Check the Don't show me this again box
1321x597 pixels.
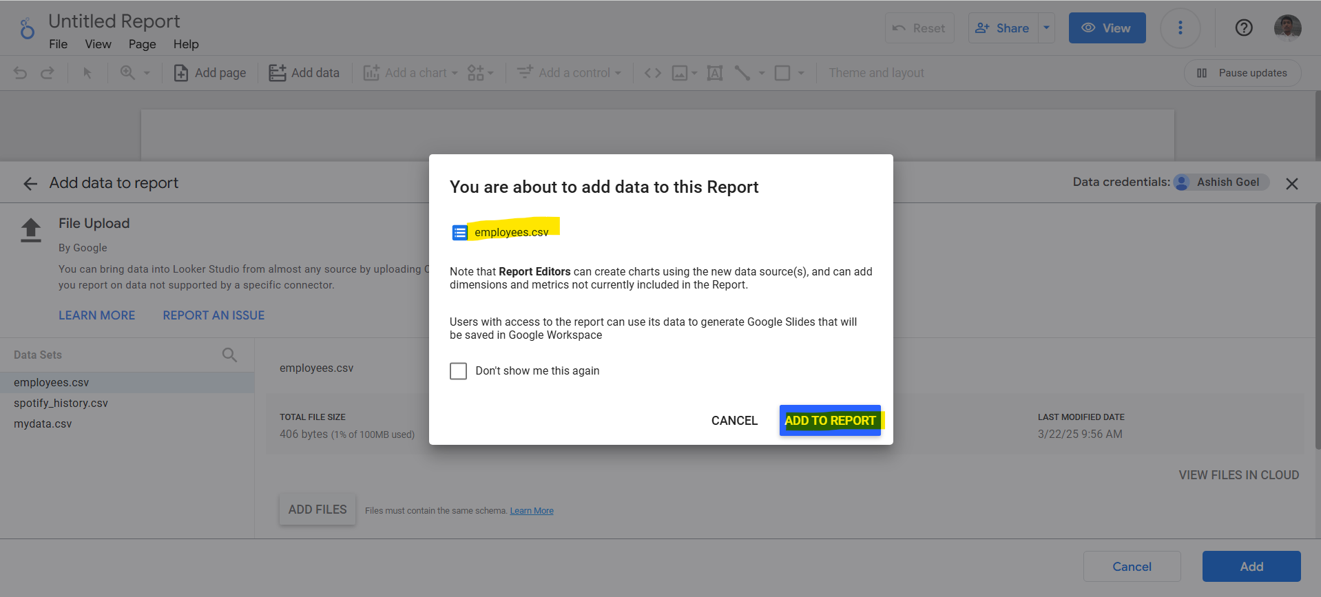458,371
